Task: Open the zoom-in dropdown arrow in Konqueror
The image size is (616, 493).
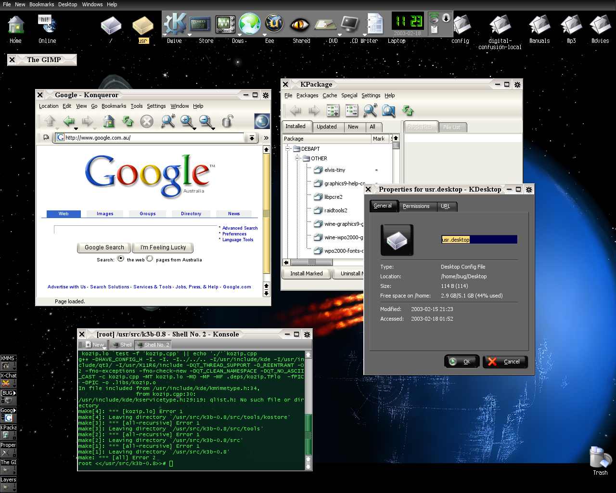Action: click(x=194, y=129)
